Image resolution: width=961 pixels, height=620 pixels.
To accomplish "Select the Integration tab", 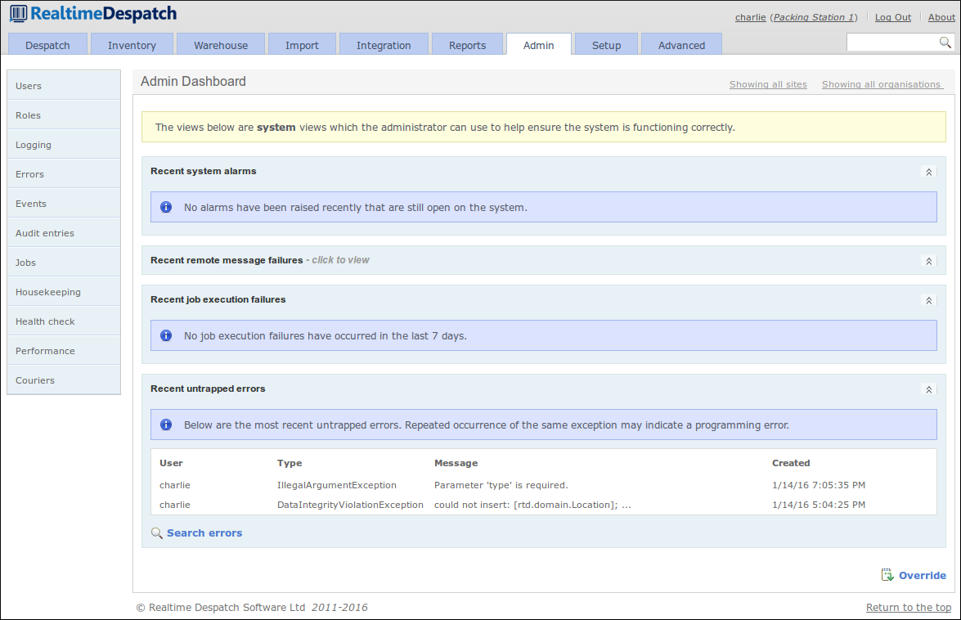I will [x=384, y=45].
